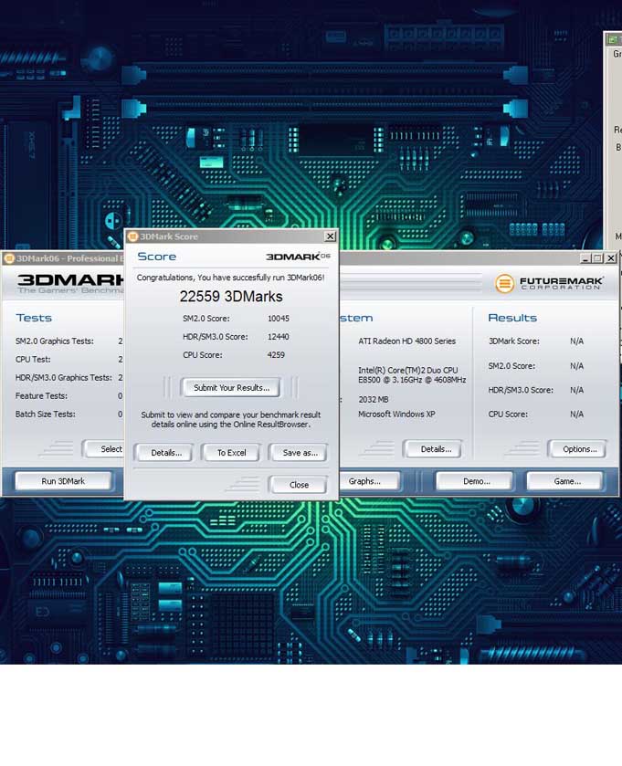Image resolution: width=622 pixels, height=766 pixels.
Task: Click the Results panel heading
Action: tap(512, 318)
